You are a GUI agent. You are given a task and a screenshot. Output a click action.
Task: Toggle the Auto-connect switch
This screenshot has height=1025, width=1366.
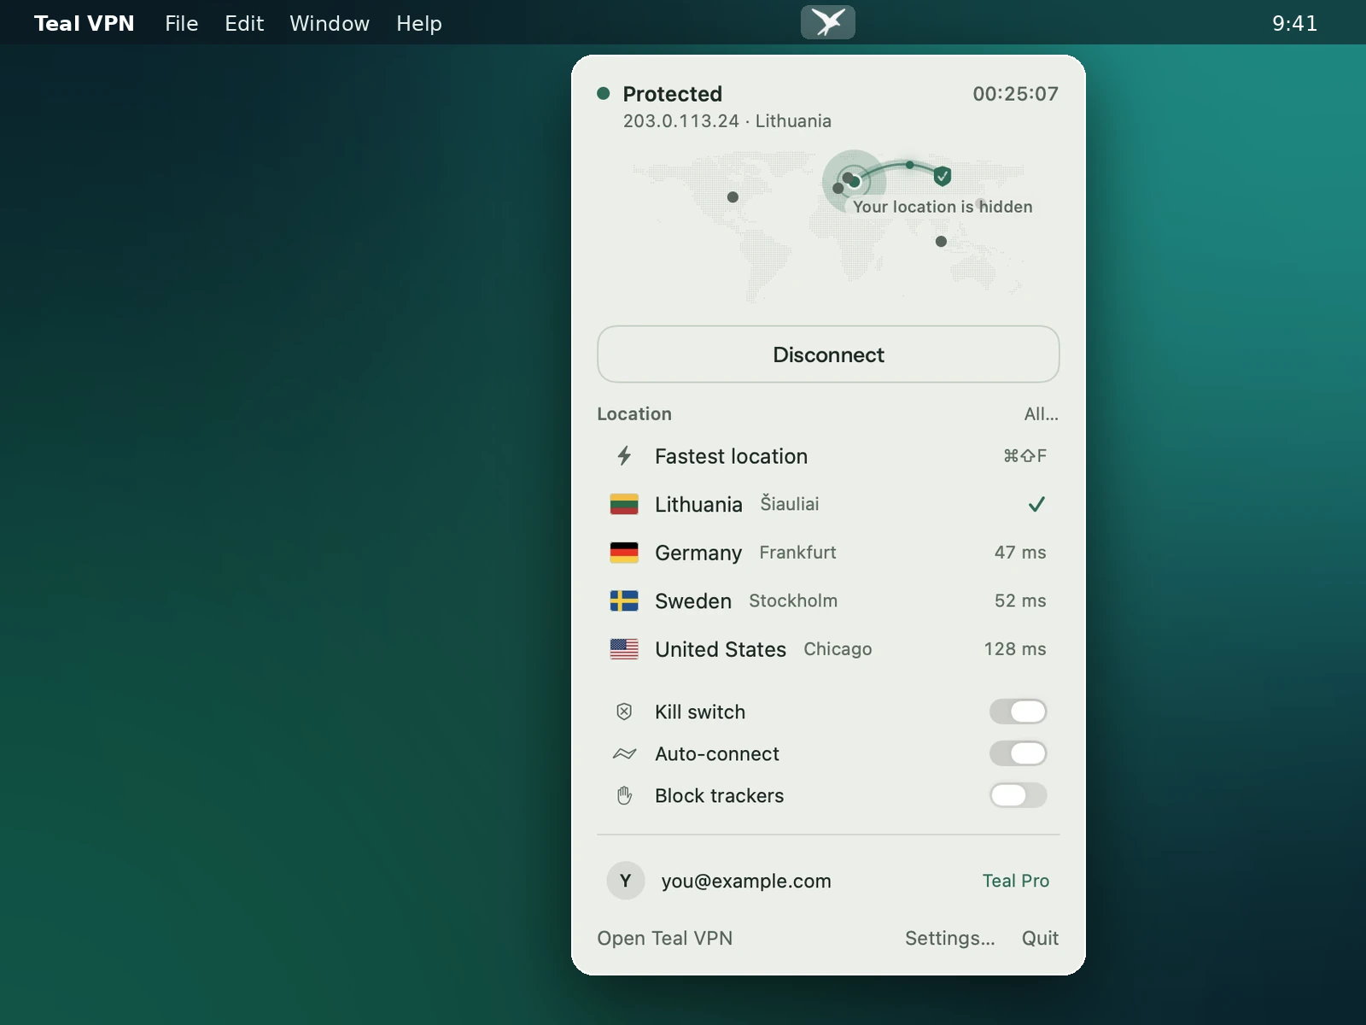[x=1018, y=753]
